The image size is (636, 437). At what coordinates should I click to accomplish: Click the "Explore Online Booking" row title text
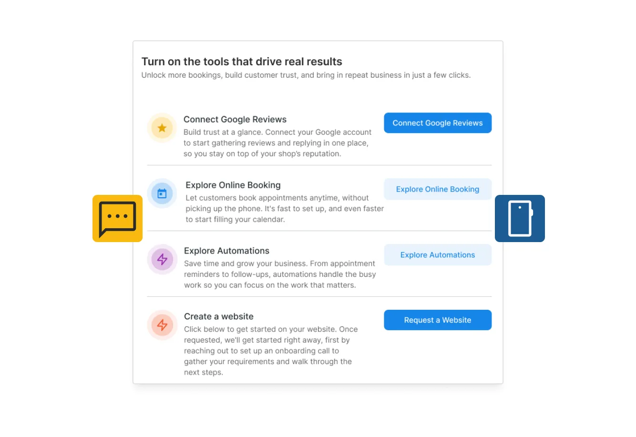233,185
